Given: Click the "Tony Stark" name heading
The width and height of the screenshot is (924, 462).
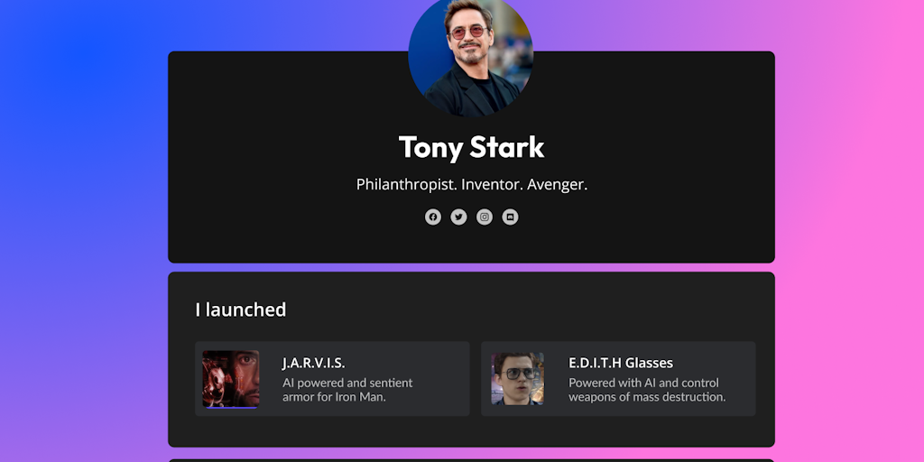Looking at the screenshot, I should click(x=471, y=147).
